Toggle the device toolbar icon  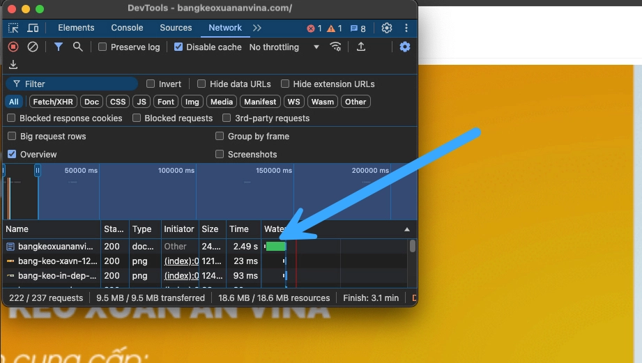33,28
